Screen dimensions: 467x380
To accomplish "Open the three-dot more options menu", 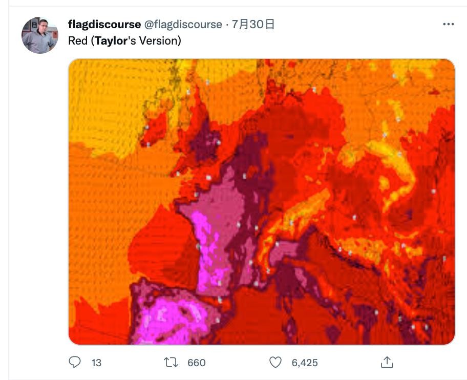I will [448, 24].
